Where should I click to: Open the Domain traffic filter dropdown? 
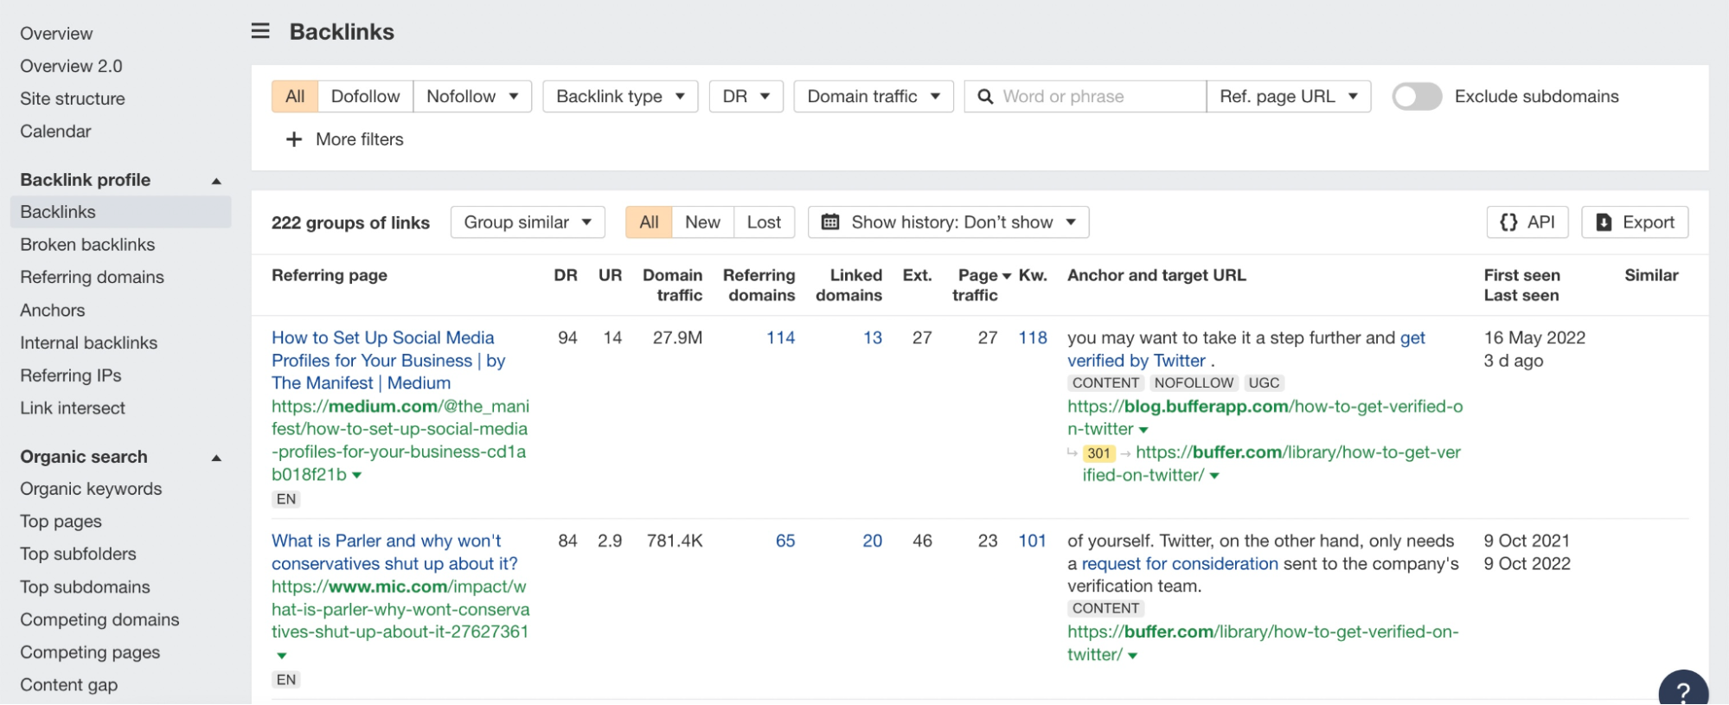[874, 97]
